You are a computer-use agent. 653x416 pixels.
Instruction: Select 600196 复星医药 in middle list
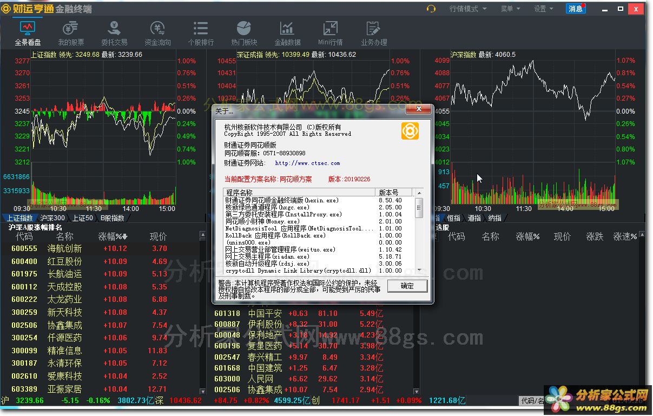tap(311, 346)
